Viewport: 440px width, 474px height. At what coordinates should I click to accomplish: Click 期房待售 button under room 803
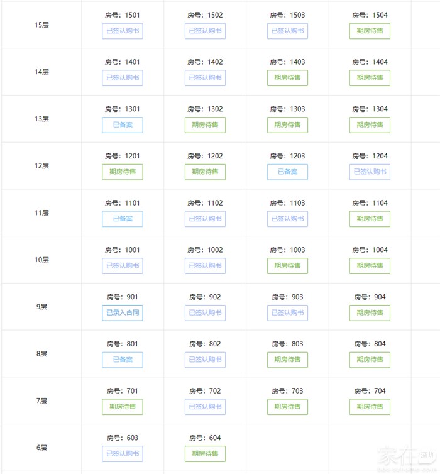pos(287,360)
